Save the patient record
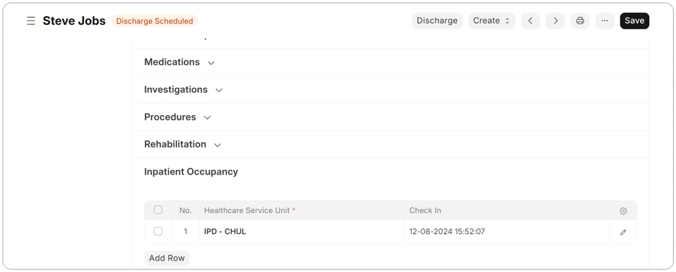Image resolution: width=676 pixels, height=272 pixels. [635, 21]
